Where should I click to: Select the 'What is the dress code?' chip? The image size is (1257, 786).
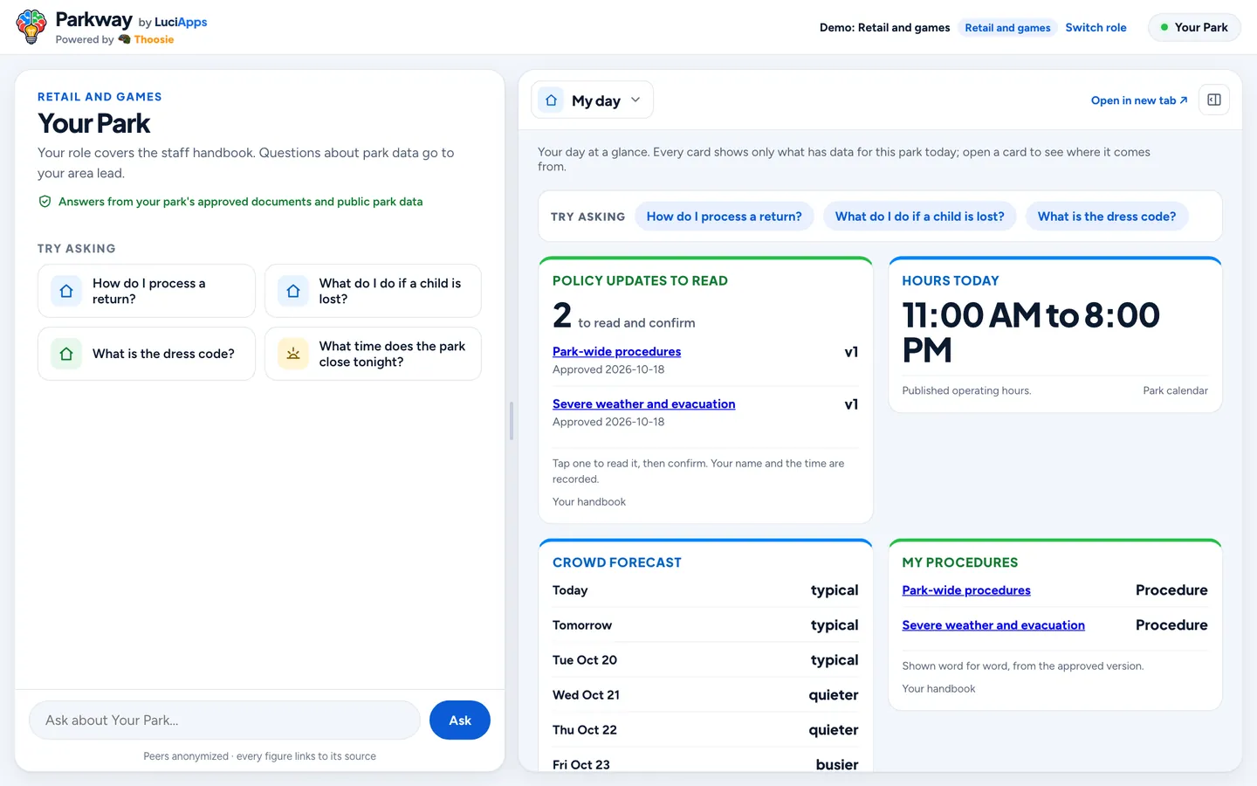click(x=1106, y=217)
